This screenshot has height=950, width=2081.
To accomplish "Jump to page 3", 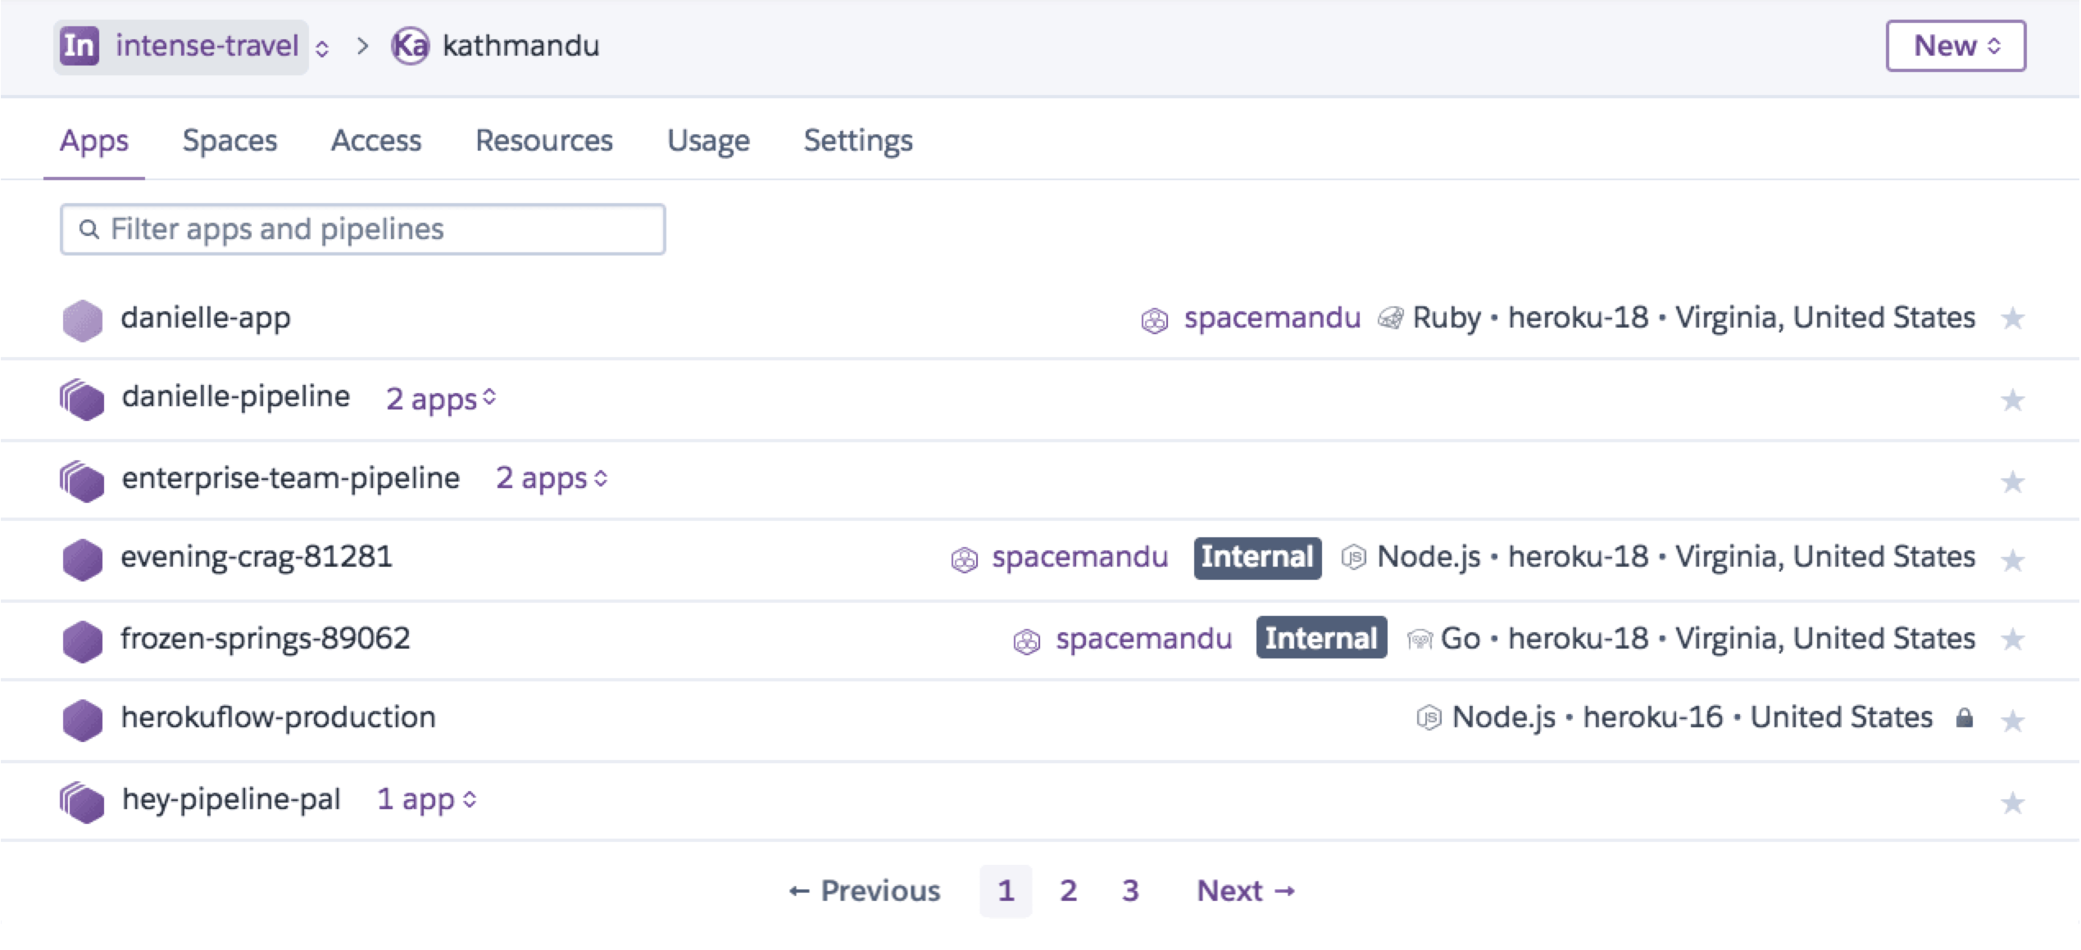I will [x=1130, y=891].
